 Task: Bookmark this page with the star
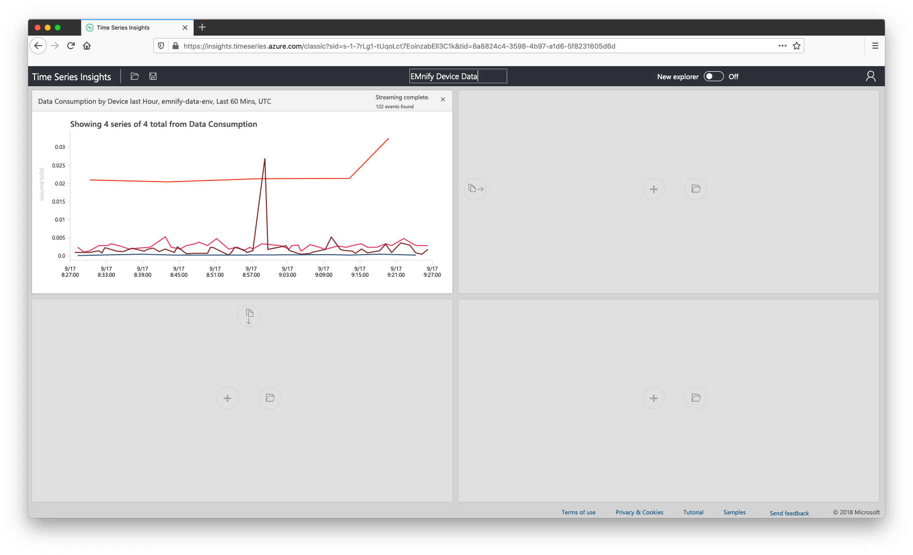797,46
